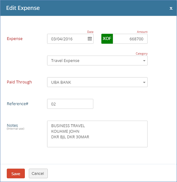Click the Expense field label
Viewport: 177px width, 182px height.
tap(15, 39)
